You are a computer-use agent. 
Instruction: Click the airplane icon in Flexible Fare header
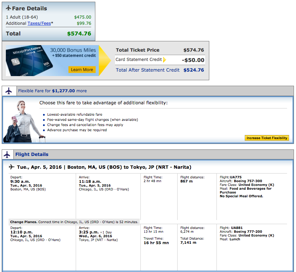pos(9,91)
